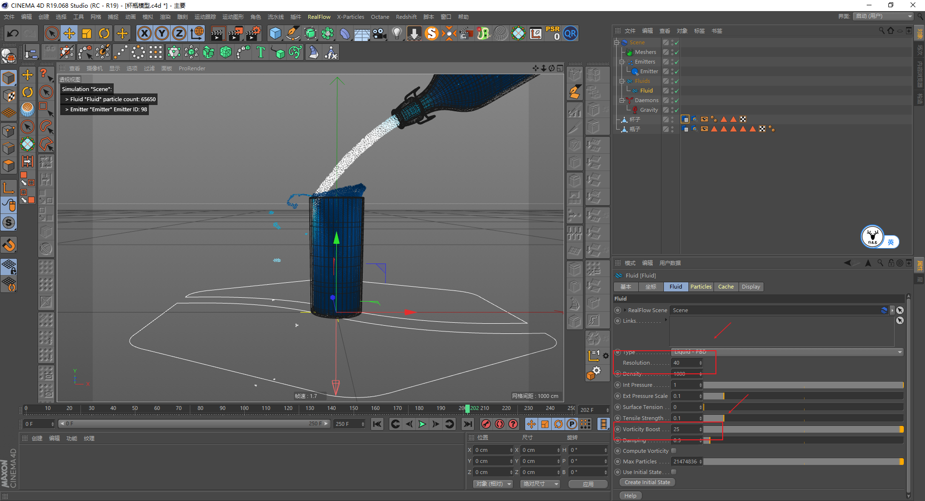Image resolution: width=925 pixels, height=501 pixels.
Task: Toggle the Gravity daemon enable checkmark
Action: (x=676, y=110)
